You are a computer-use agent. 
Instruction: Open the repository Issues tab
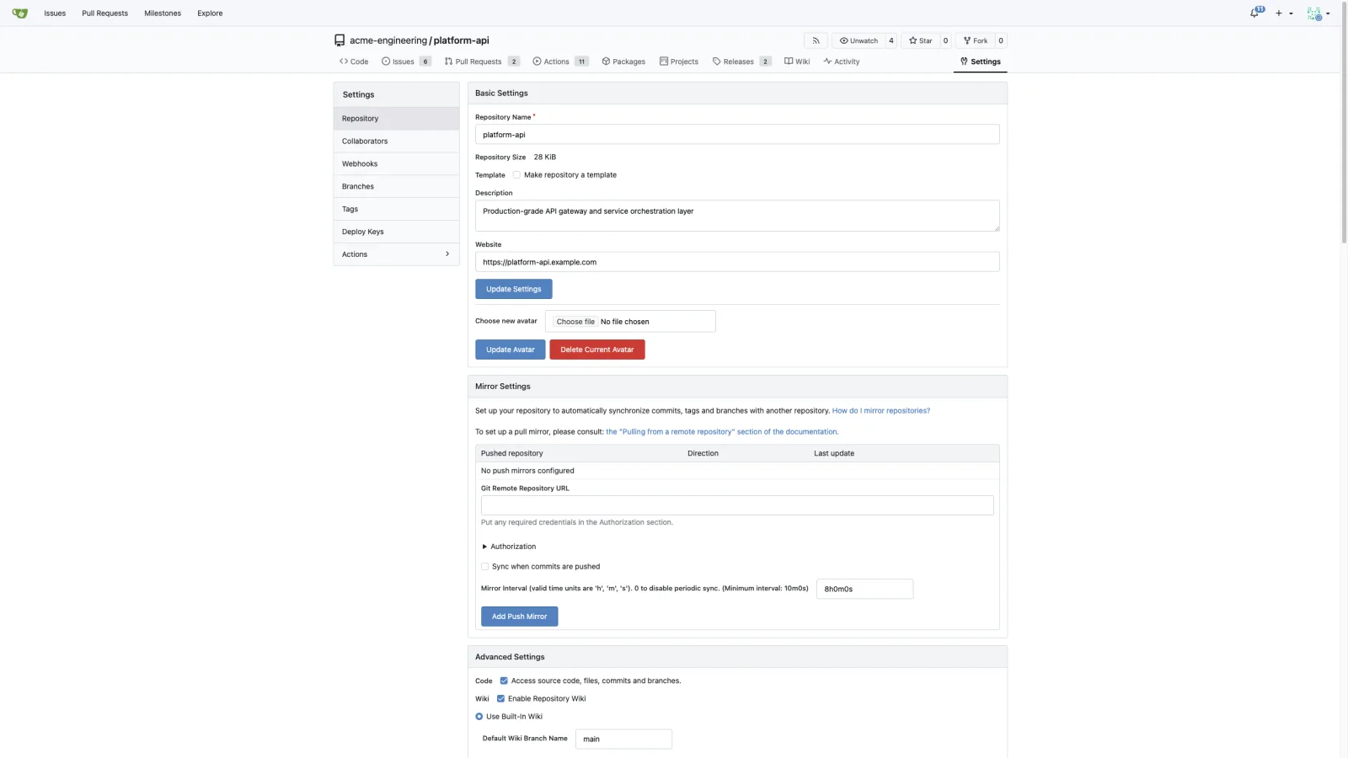406,61
